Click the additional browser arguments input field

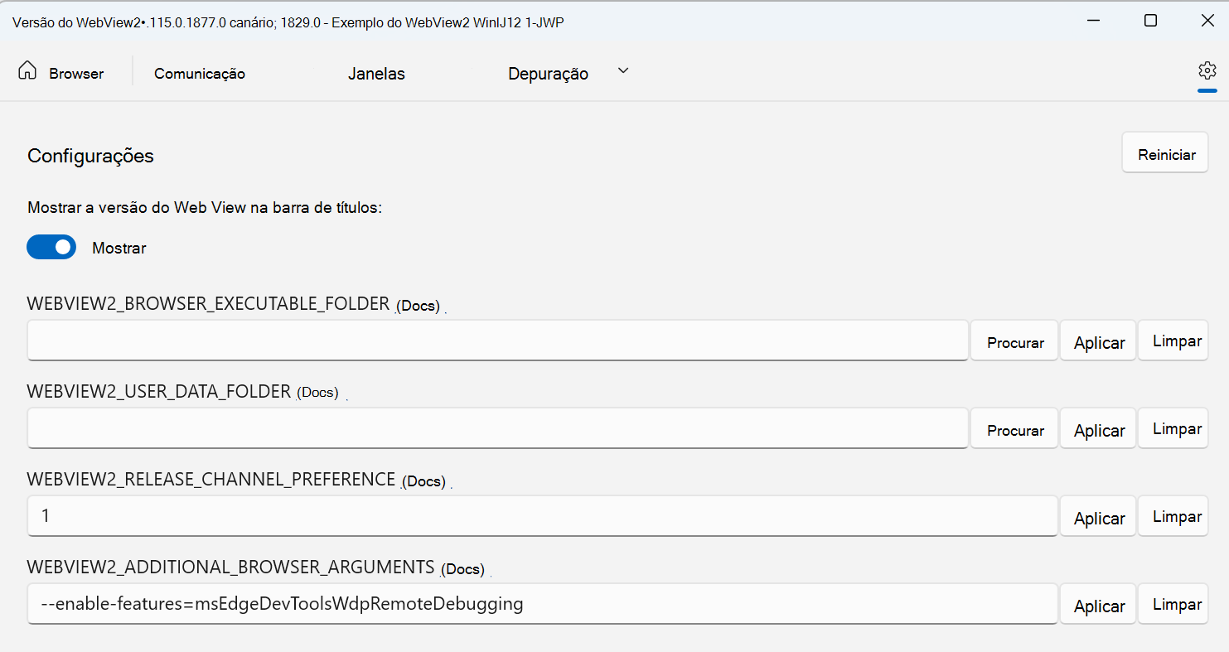point(543,603)
